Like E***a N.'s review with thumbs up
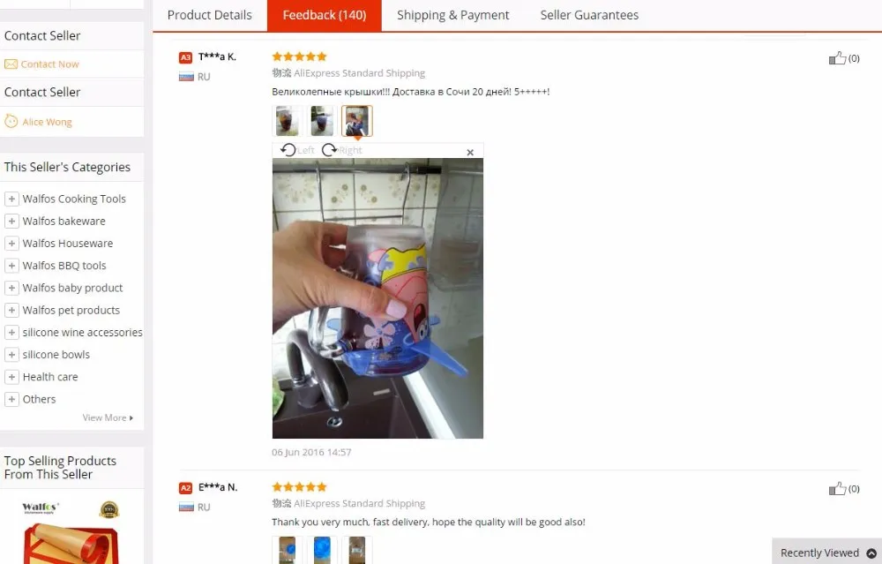Viewport: 882px width, 564px height. [x=837, y=489]
